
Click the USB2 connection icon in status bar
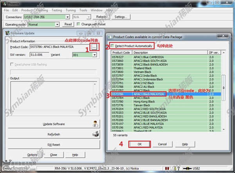click(188, 169)
